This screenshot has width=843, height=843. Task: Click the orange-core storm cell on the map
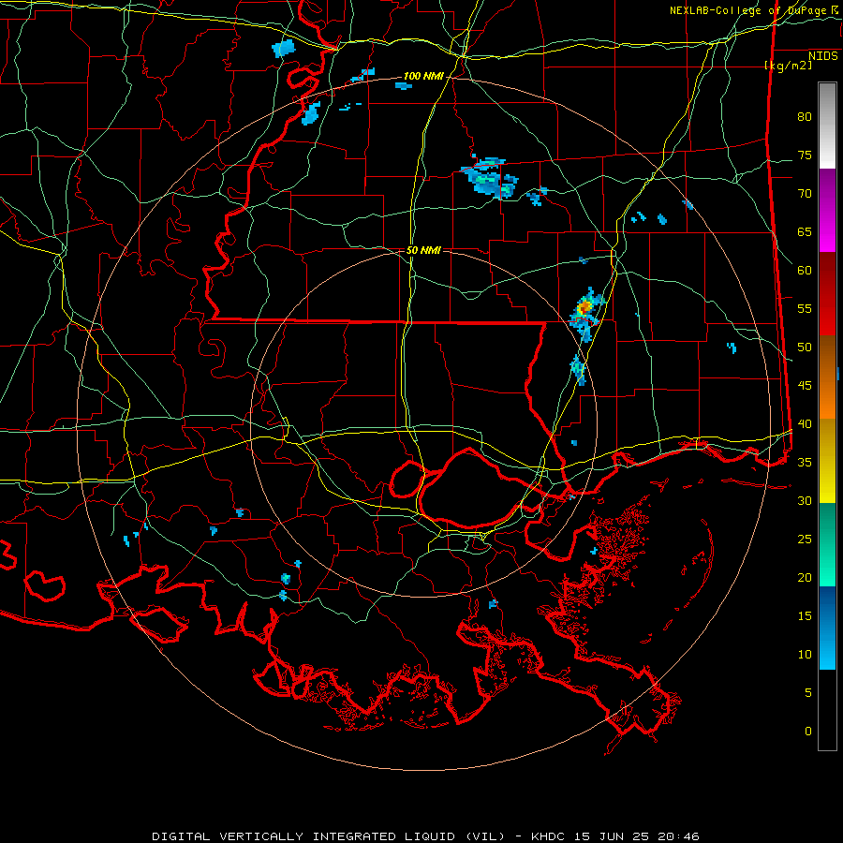(x=584, y=308)
